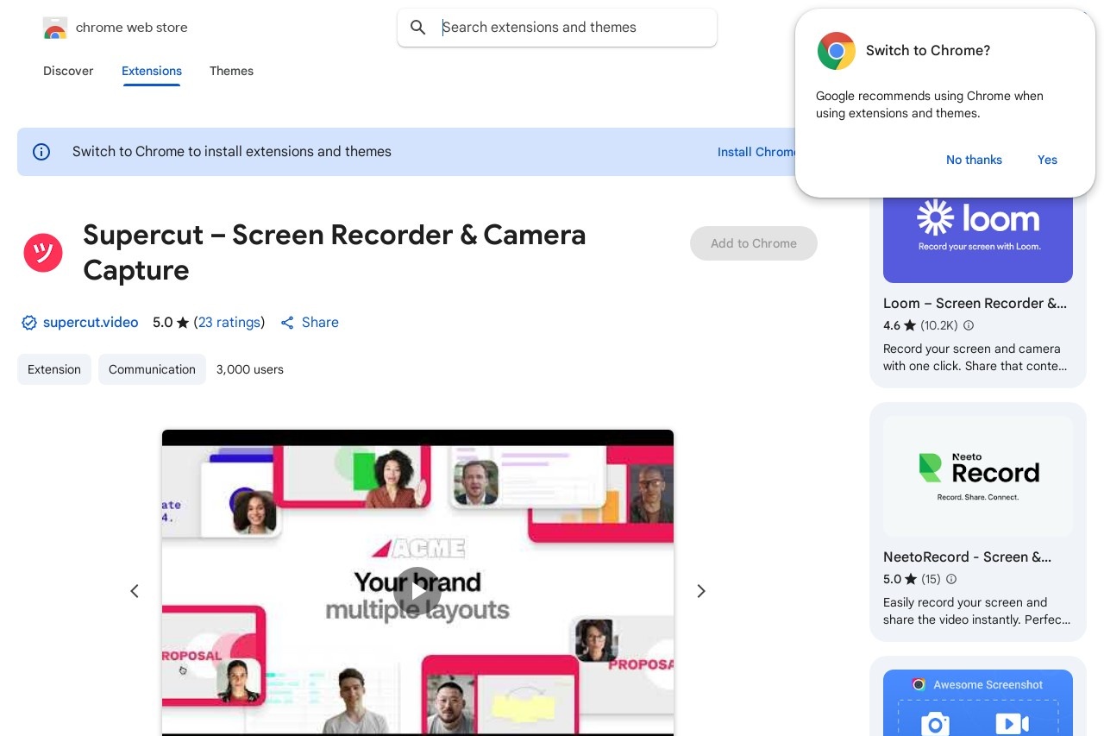Click the Search extensions and themes field
Image resolution: width=1104 pixels, height=736 pixels.
point(557,28)
